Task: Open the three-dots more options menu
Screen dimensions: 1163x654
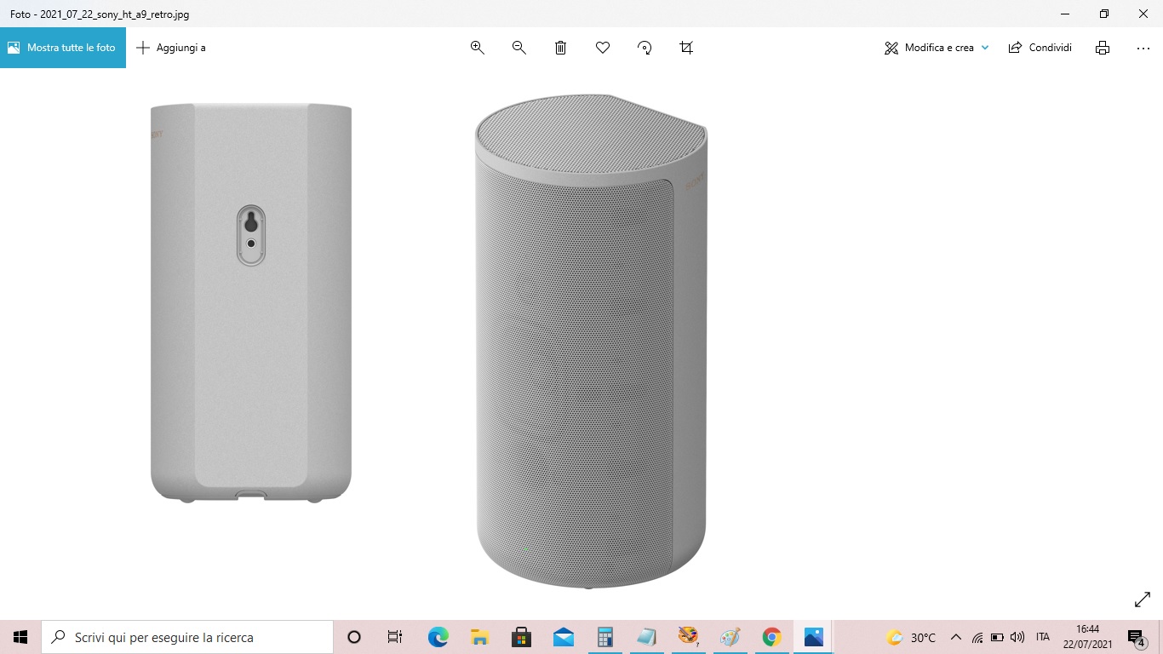Action: coord(1143,48)
